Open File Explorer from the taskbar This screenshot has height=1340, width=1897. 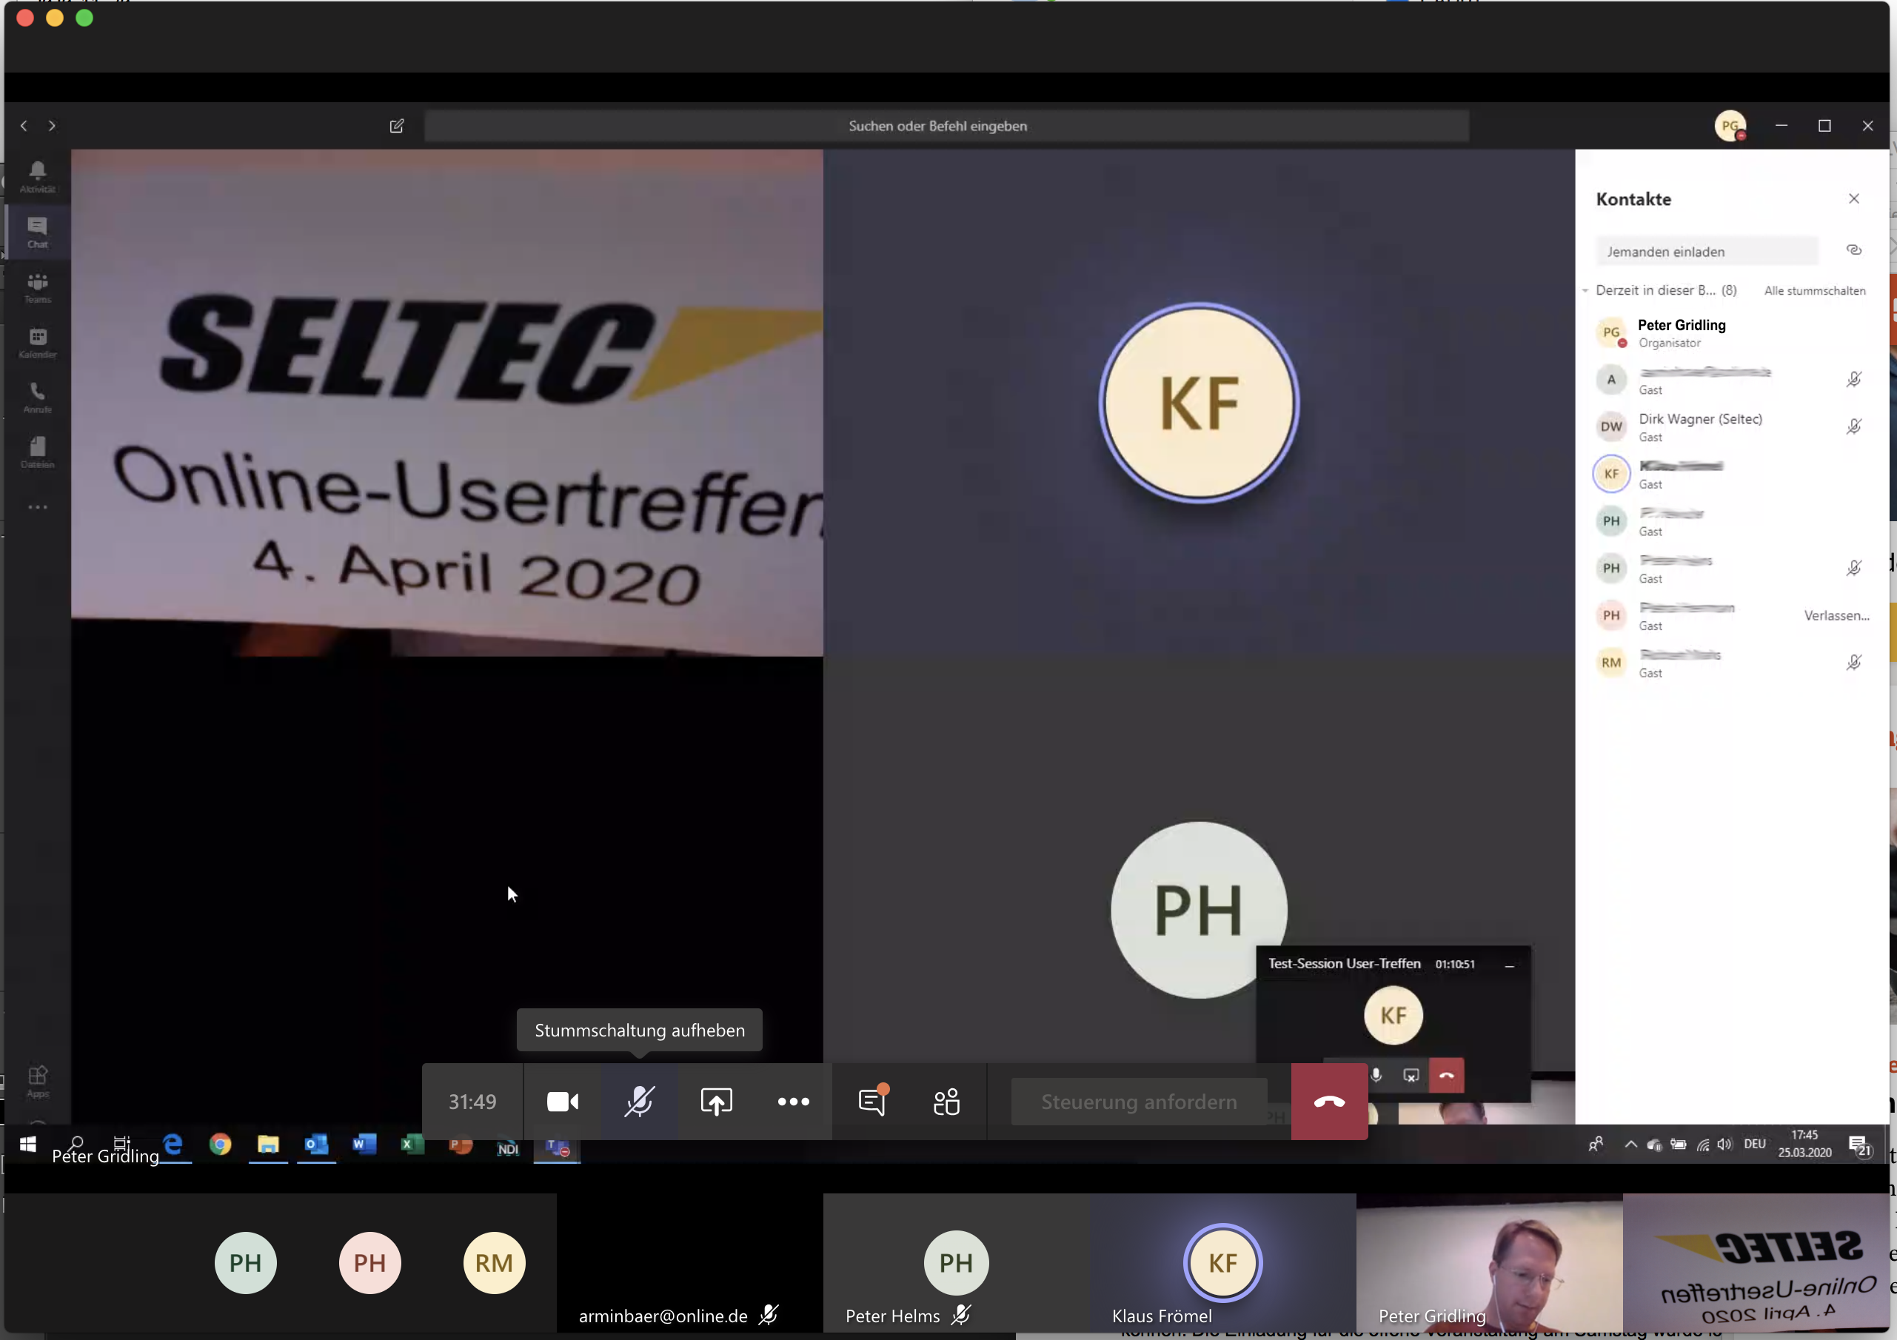coord(268,1145)
